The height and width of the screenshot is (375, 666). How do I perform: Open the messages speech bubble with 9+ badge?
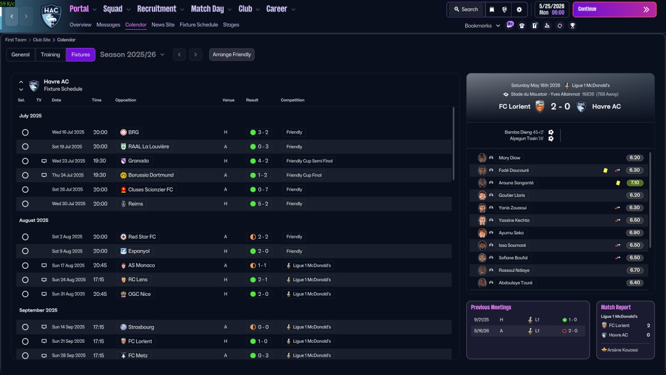point(510,25)
